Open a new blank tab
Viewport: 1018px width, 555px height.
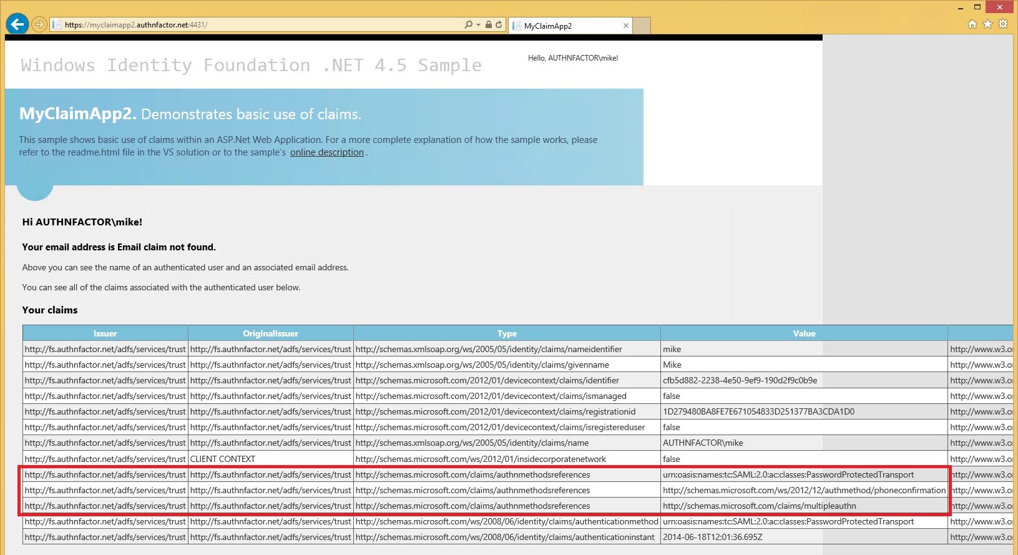point(642,26)
